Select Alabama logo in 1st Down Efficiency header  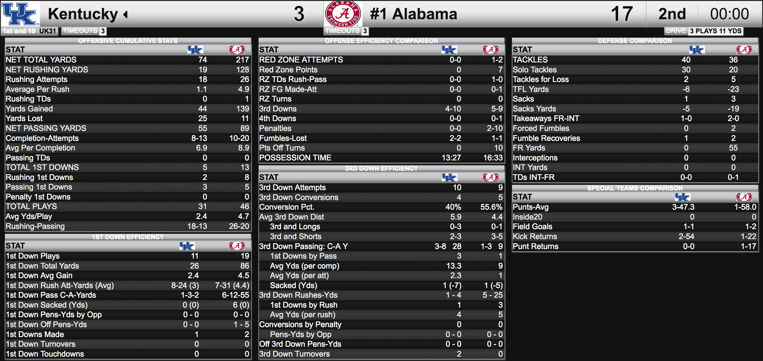(237, 246)
